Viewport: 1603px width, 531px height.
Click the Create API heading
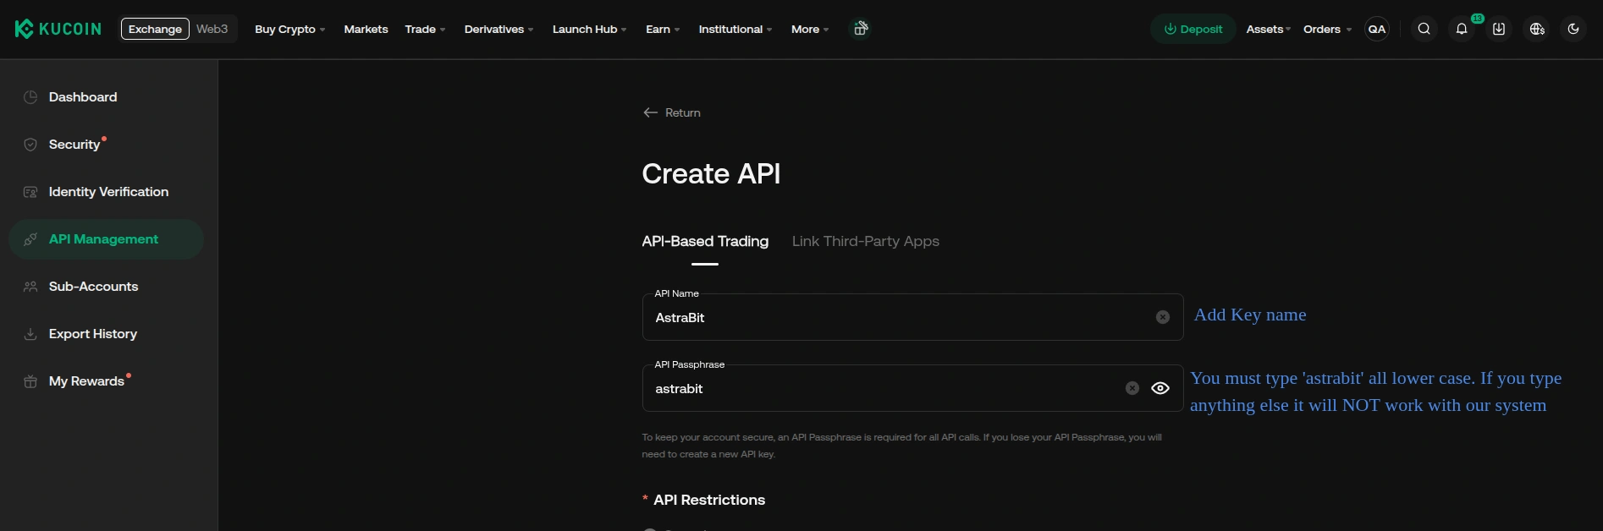(x=711, y=173)
